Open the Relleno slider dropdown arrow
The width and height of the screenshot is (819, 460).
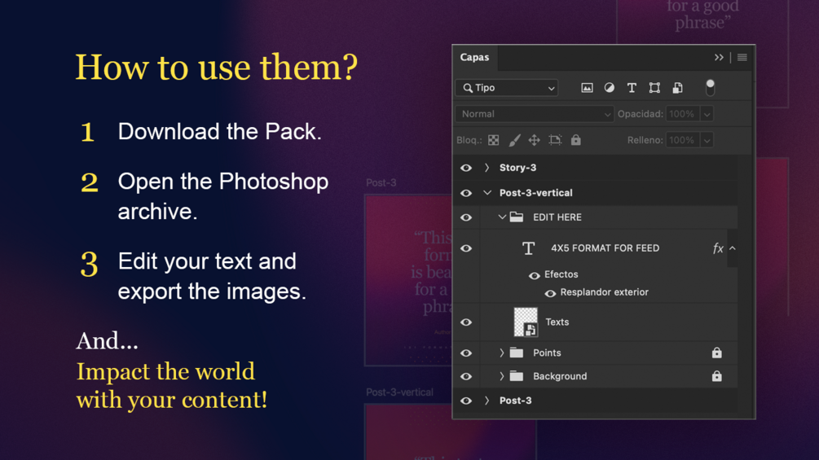pyautogui.click(x=707, y=140)
